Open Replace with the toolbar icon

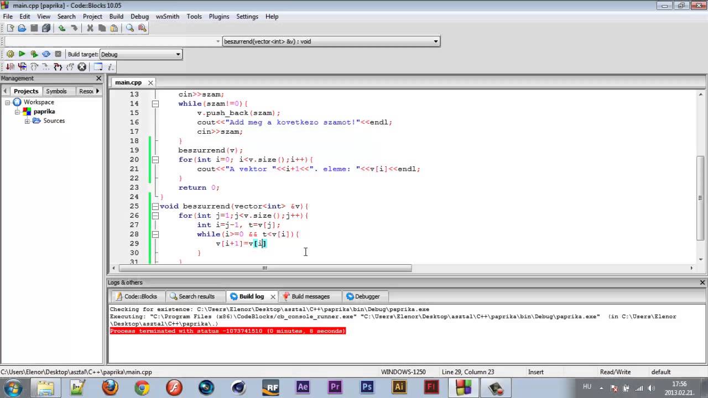point(142,28)
